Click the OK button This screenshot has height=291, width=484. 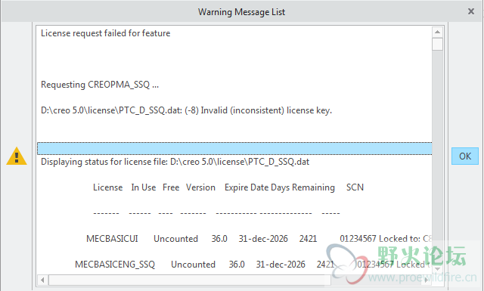pyautogui.click(x=465, y=156)
